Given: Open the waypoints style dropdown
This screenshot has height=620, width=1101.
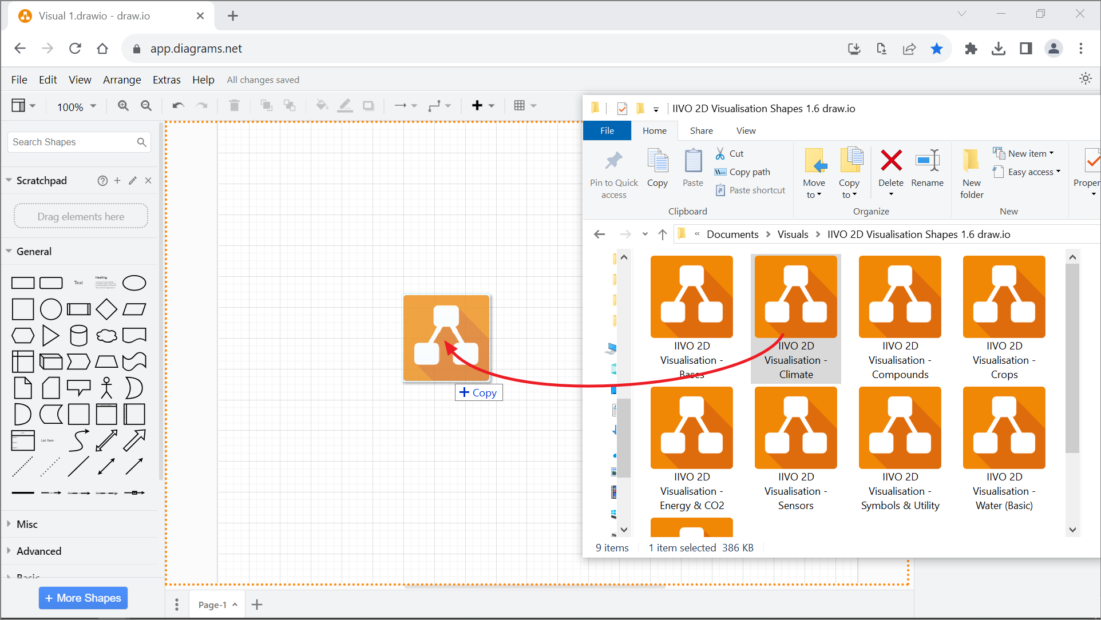Looking at the screenshot, I should point(439,106).
